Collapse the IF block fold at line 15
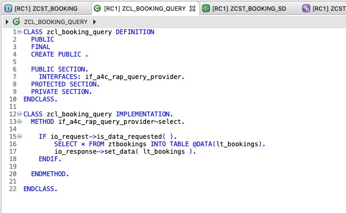 coord(19,137)
